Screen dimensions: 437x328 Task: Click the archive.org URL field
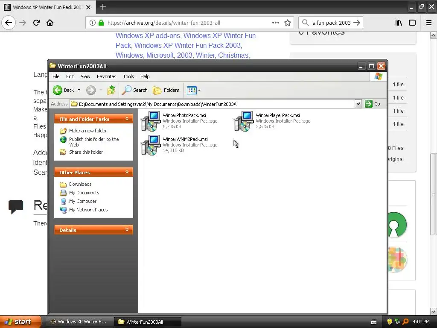click(x=189, y=23)
